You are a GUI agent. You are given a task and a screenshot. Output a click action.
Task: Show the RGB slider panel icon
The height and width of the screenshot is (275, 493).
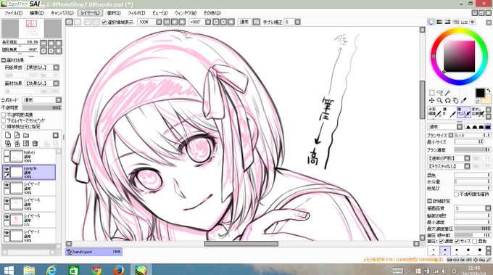pyautogui.click(x=439, y=22)
